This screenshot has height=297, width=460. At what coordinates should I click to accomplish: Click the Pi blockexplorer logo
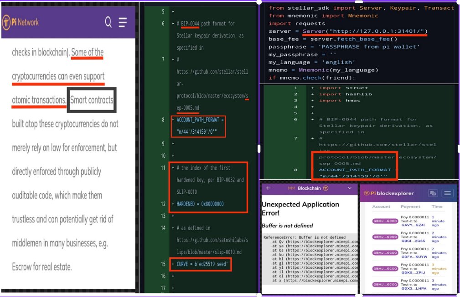389,193
